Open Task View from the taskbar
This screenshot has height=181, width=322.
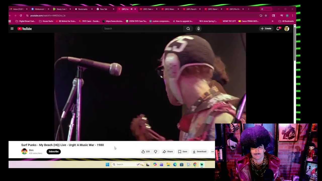(x=148, y=164)
